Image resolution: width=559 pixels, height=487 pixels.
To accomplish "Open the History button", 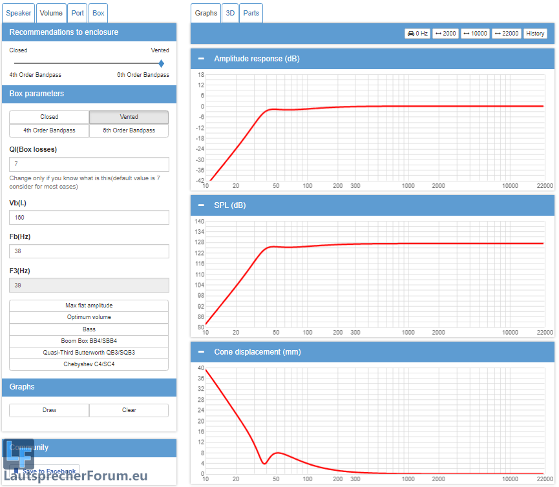I will click(x=535, y=34).
